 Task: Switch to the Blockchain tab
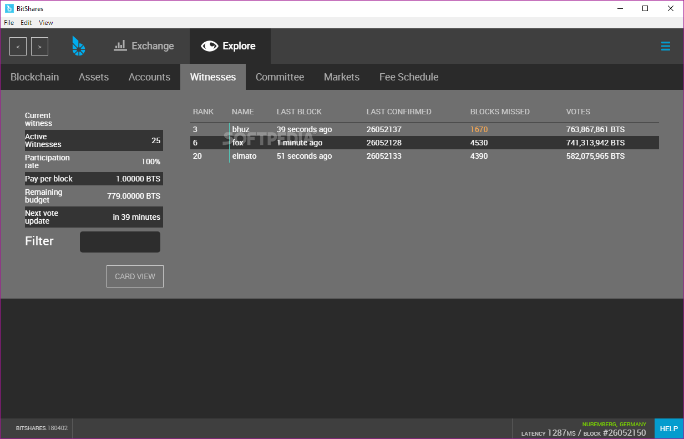point(34,77)
